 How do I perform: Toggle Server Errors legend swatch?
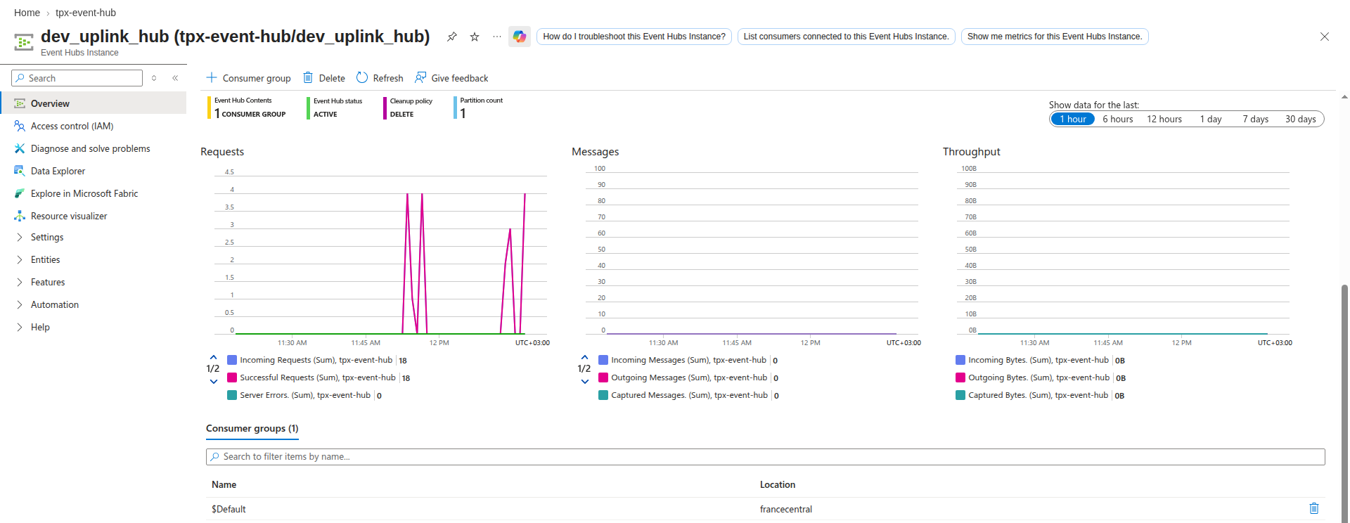[232, 395]
